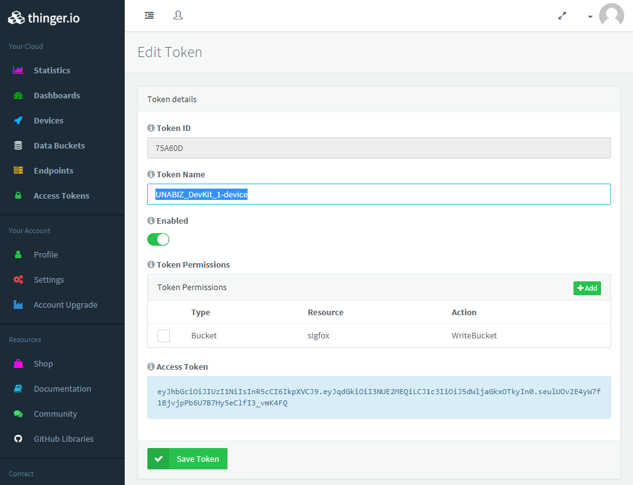Open the Devices section
The image size is (633, 485).
(x=48, y=121)
